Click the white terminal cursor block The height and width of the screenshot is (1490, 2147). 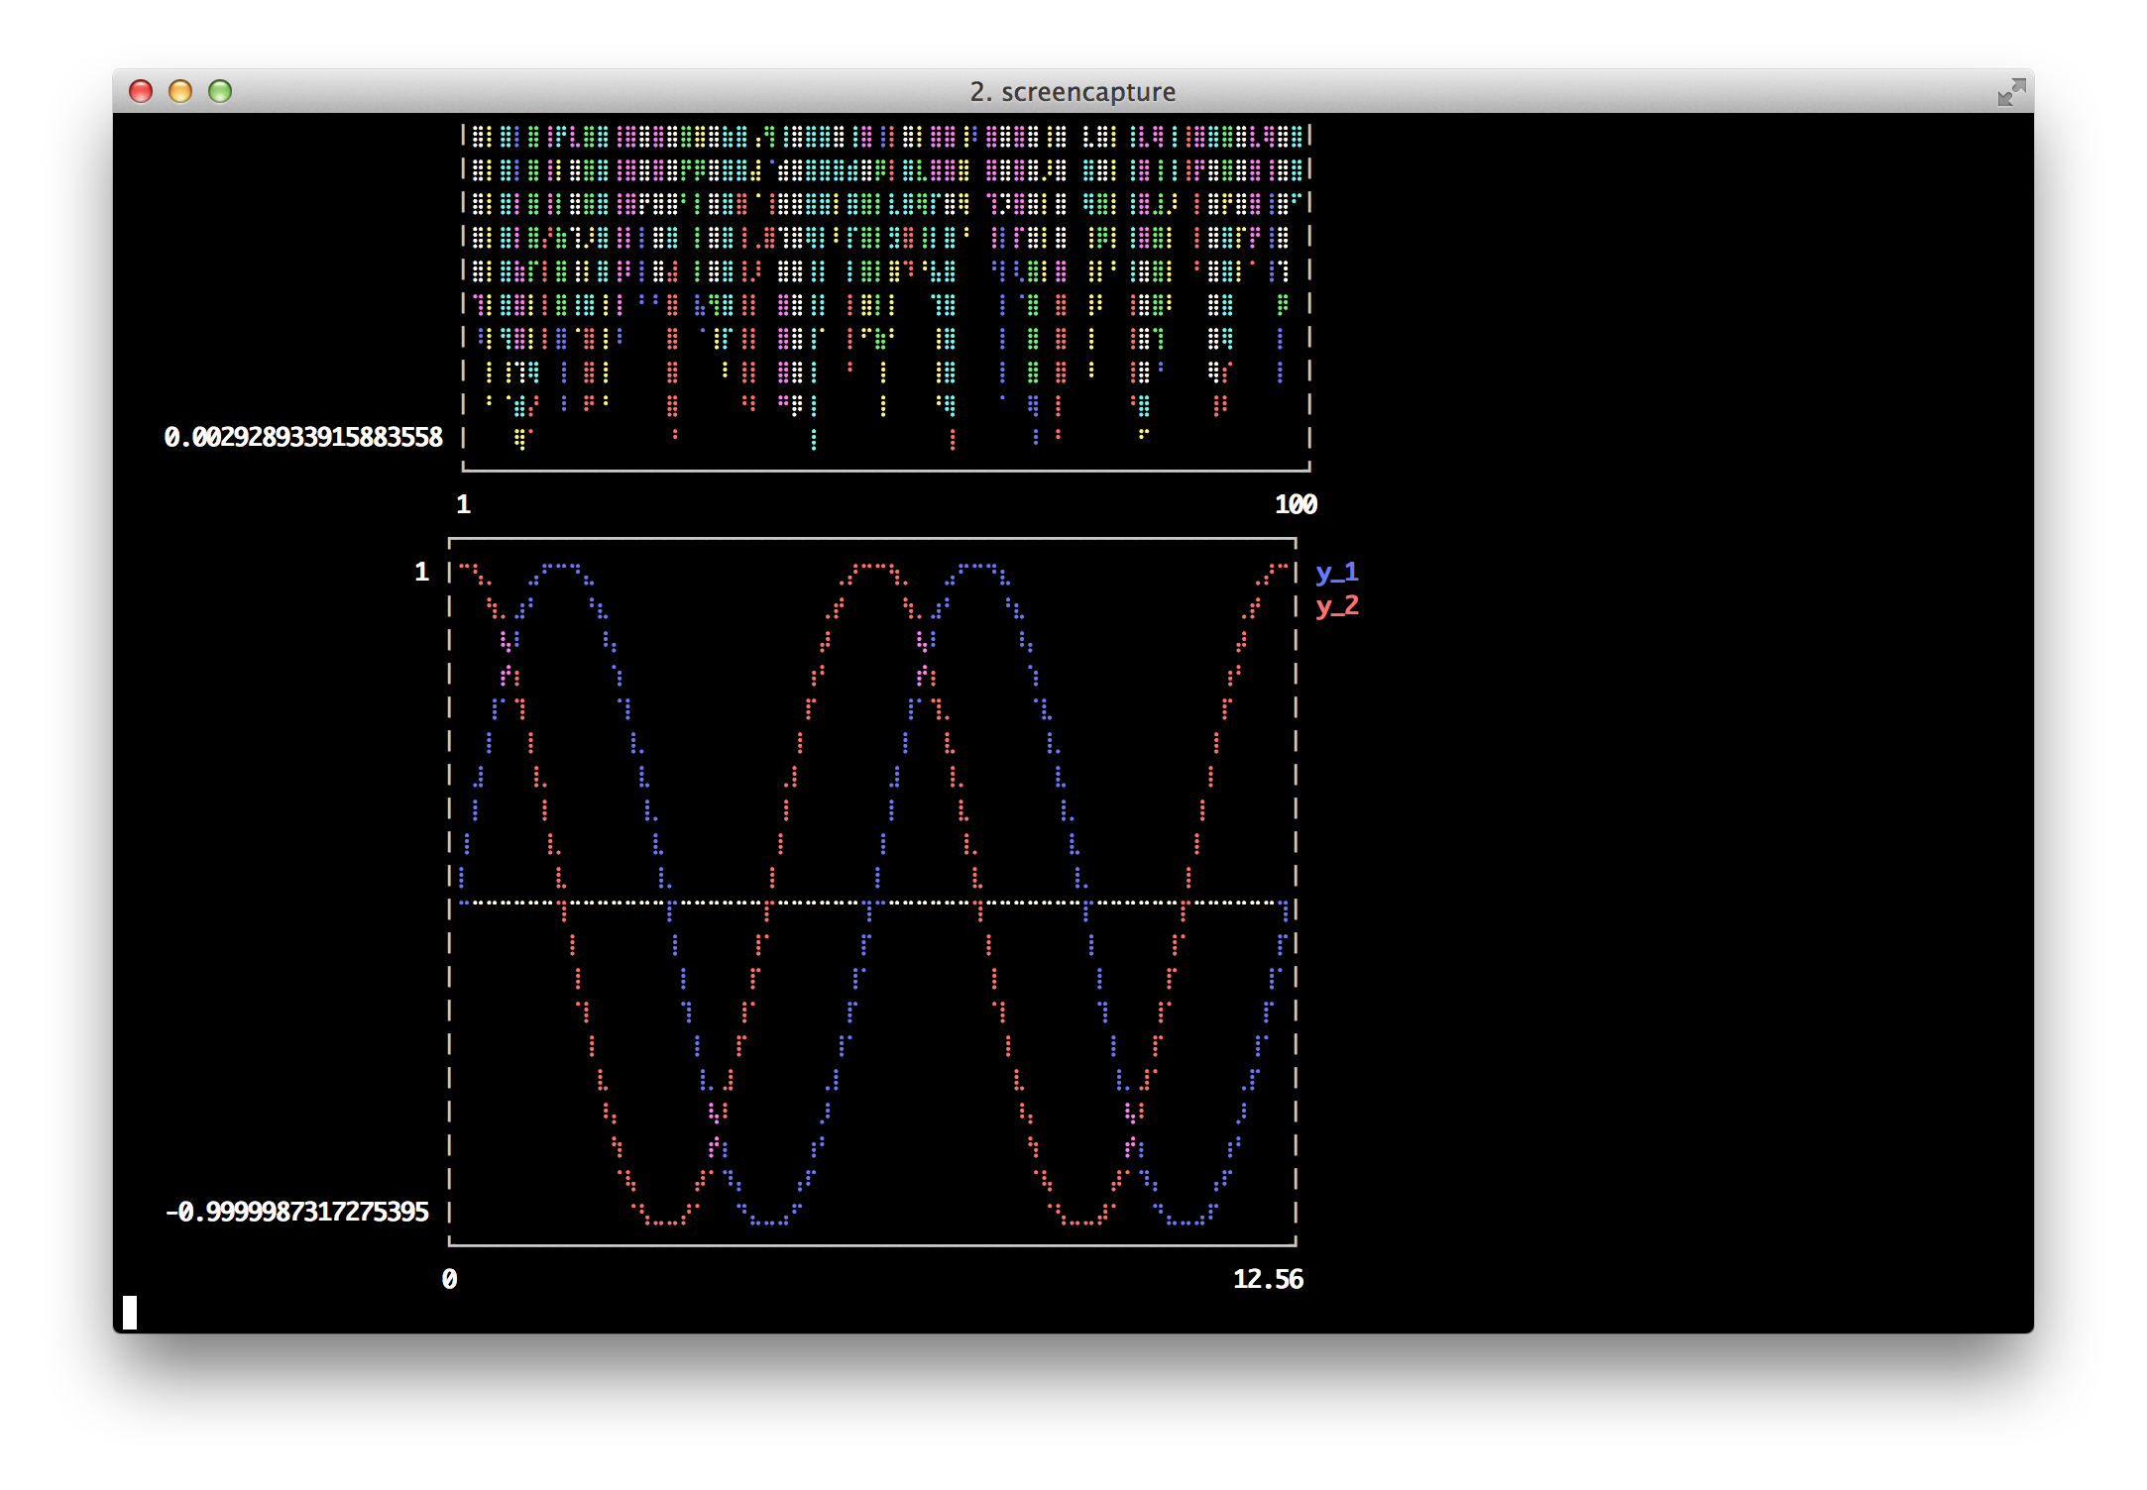click(x=130, y=1312)
